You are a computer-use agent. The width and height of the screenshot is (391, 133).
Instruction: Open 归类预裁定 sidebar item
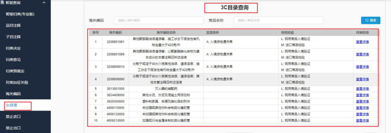pos(15,71)
